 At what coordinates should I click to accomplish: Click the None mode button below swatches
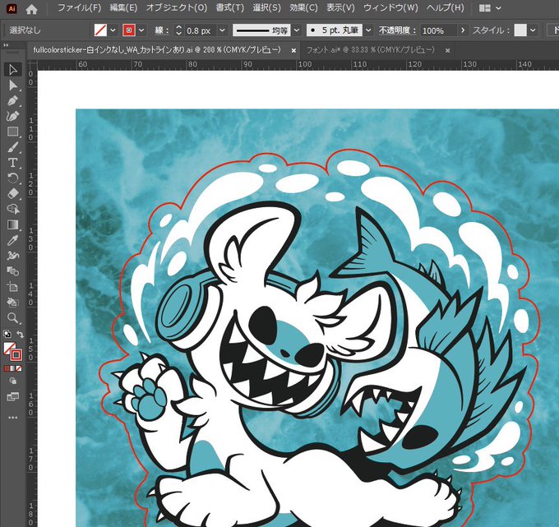click(19, 368)
